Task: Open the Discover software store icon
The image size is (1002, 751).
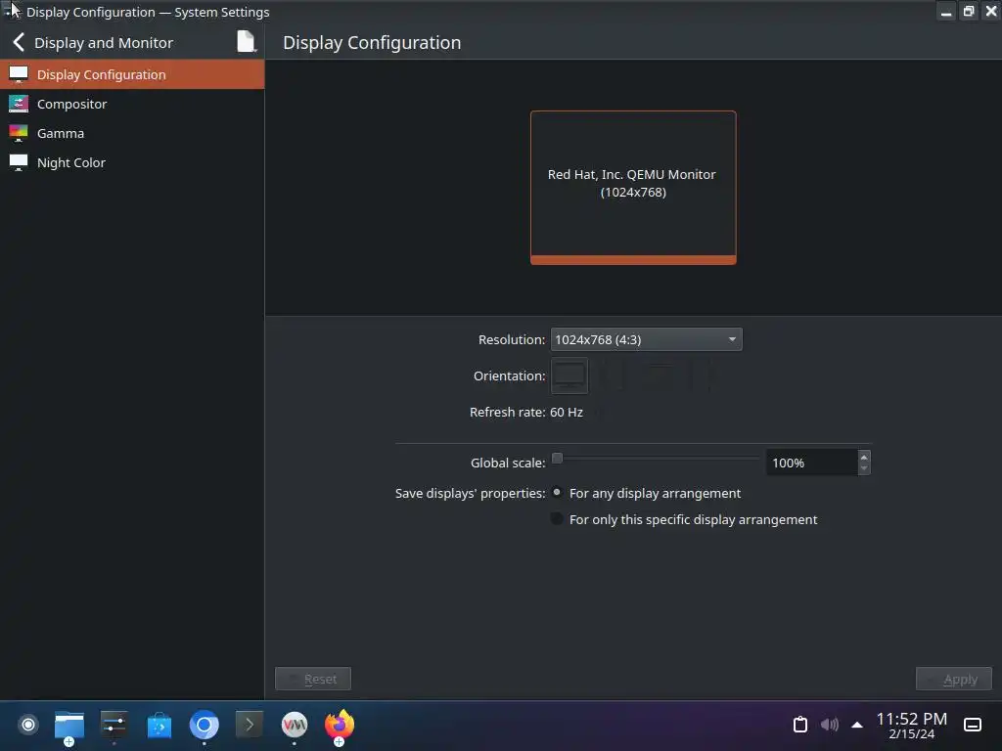Action: (159, 727)
